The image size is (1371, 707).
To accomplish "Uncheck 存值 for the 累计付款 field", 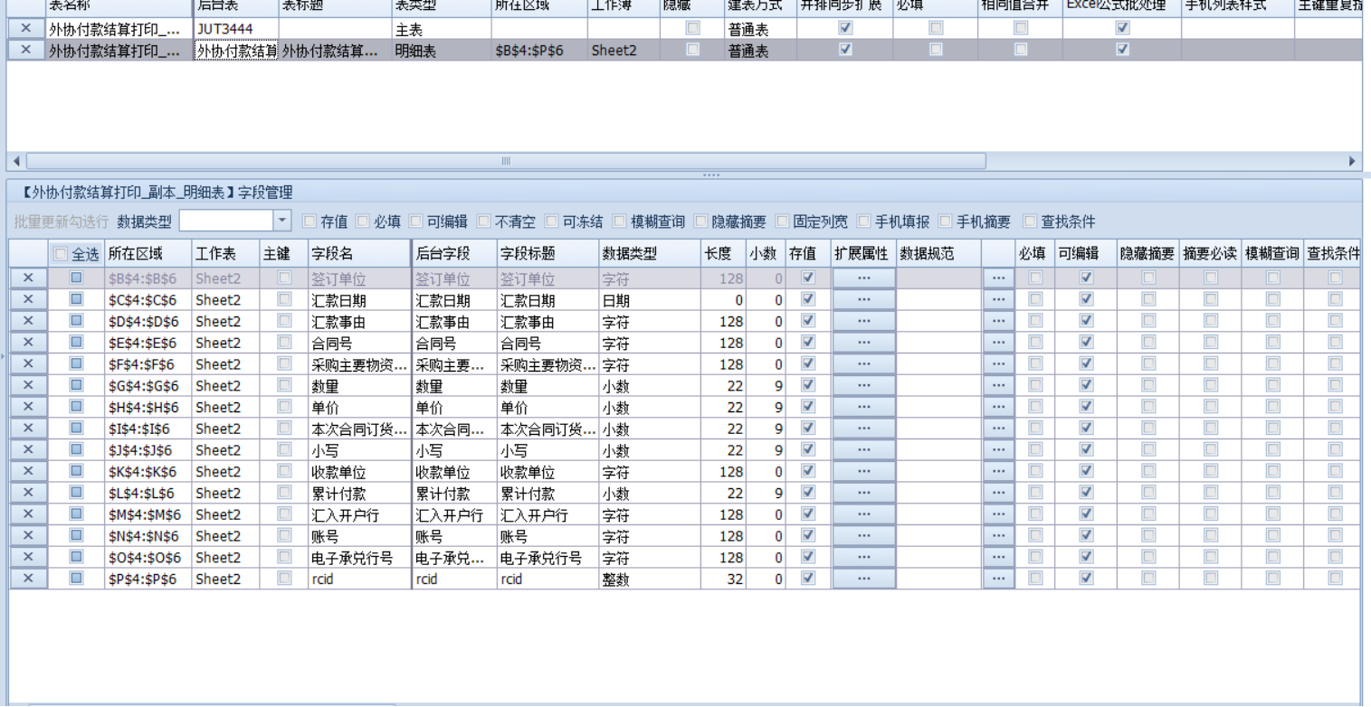I will coord(808,493).
